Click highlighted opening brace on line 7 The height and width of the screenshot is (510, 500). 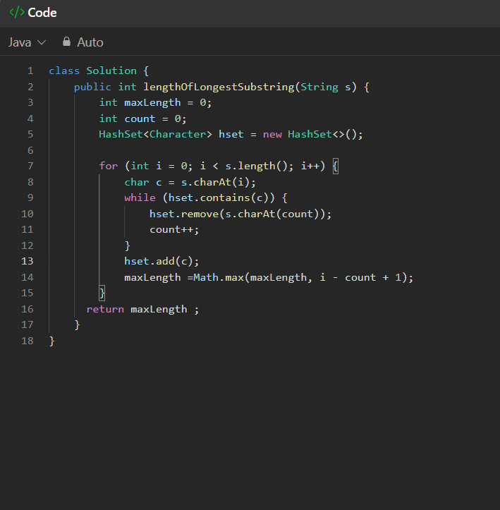click(x=336, y=166)
